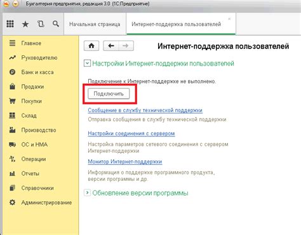Click the Продажи shopping bag icon
The image size is (301, 235).
coord(13,87)
